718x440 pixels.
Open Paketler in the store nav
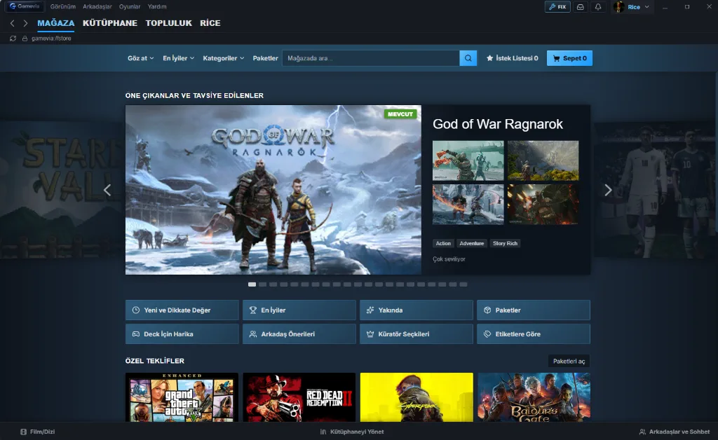[x=265, y=58]
